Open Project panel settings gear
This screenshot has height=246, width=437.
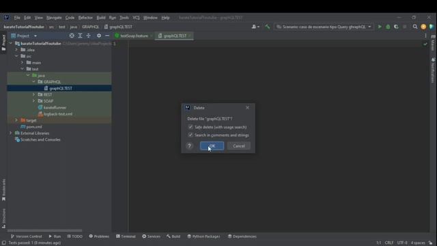[99, 36]
